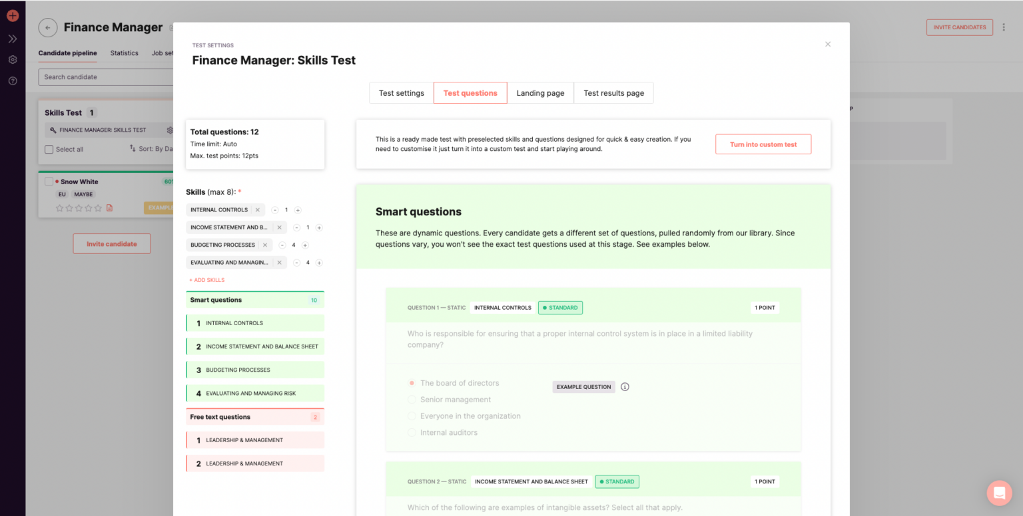Click the Turn into custom test button
This screenshot has width=1023, height=516.
tap(763, 144)
